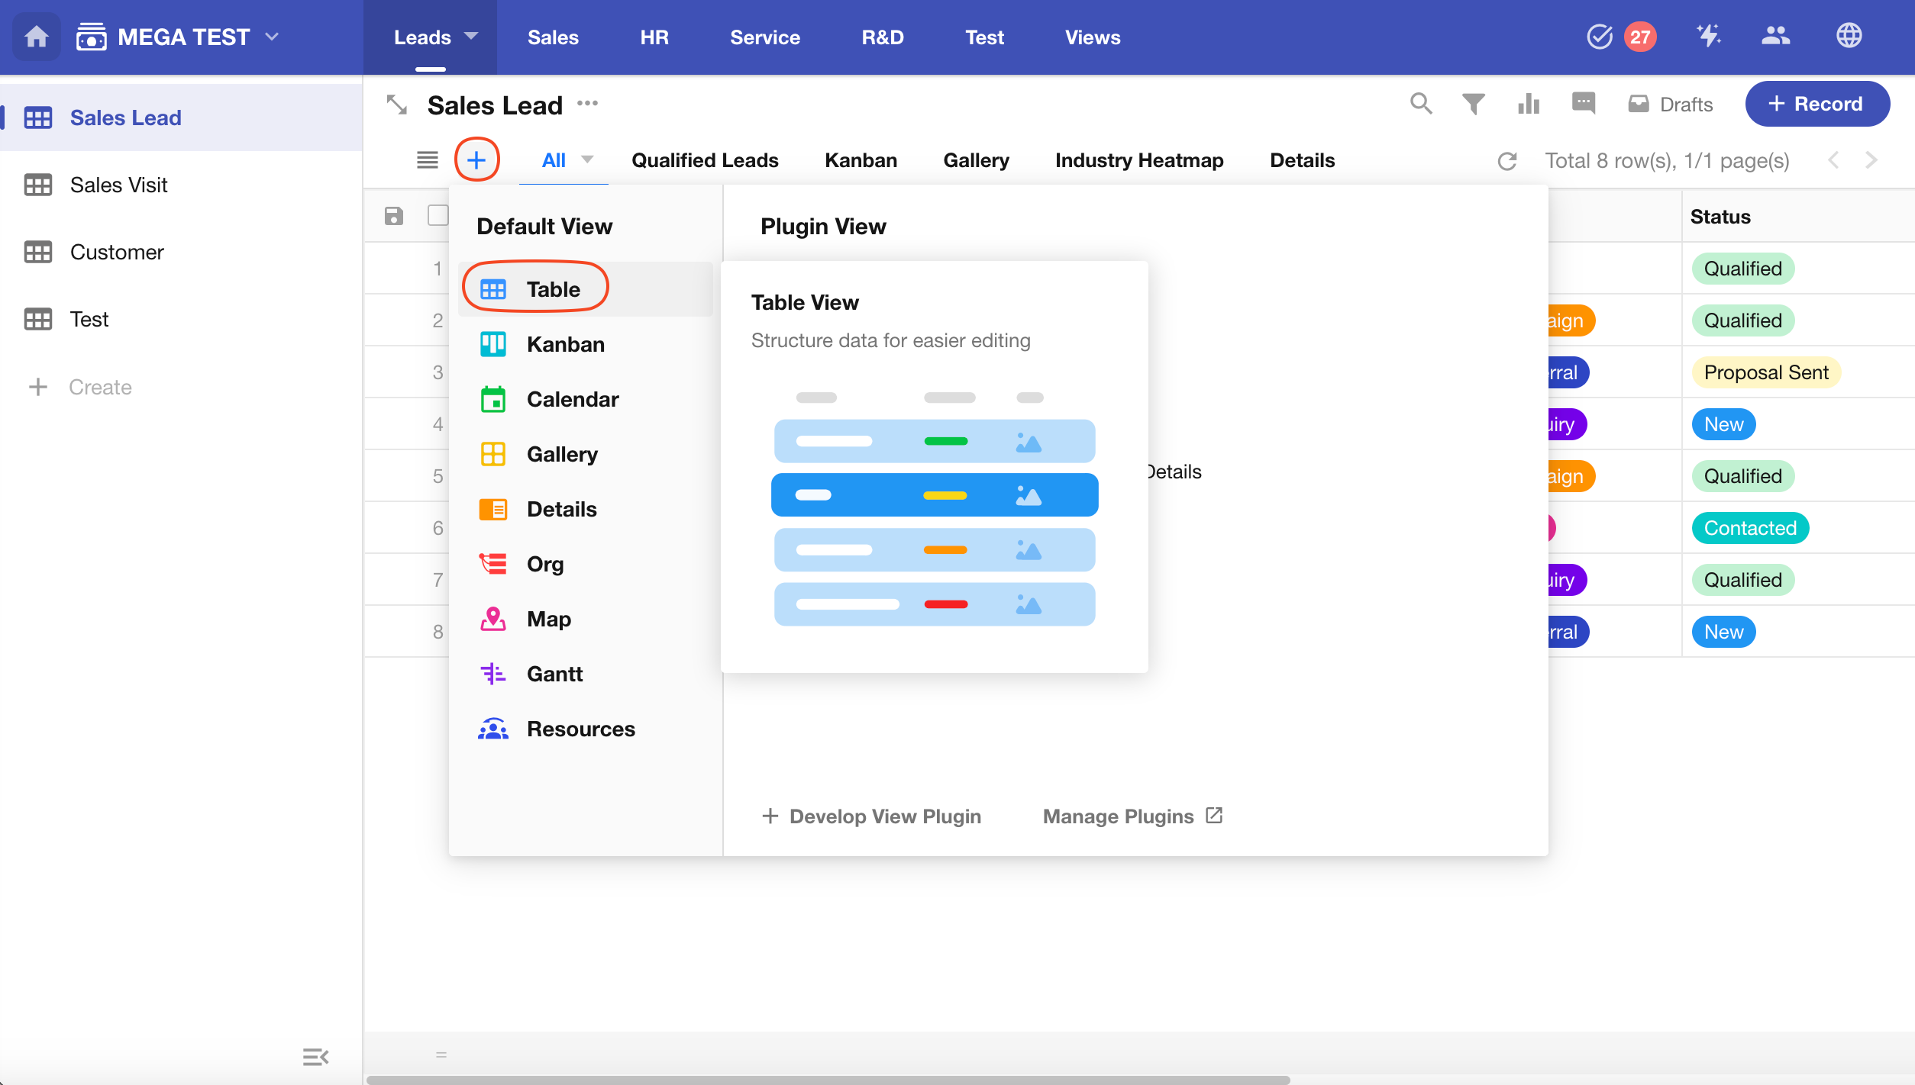
Task: Collapse the sidebar via bottom icon
Action: pos(315,1057)
